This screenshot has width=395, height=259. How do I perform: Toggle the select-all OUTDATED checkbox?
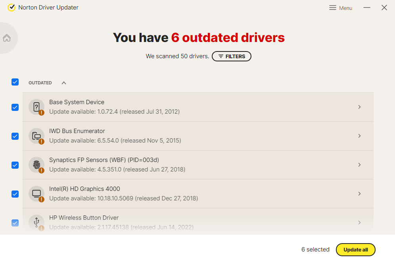click(15, 82)
